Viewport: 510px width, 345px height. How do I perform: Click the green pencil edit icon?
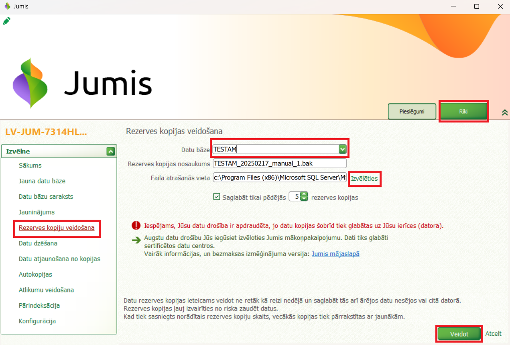6,20
